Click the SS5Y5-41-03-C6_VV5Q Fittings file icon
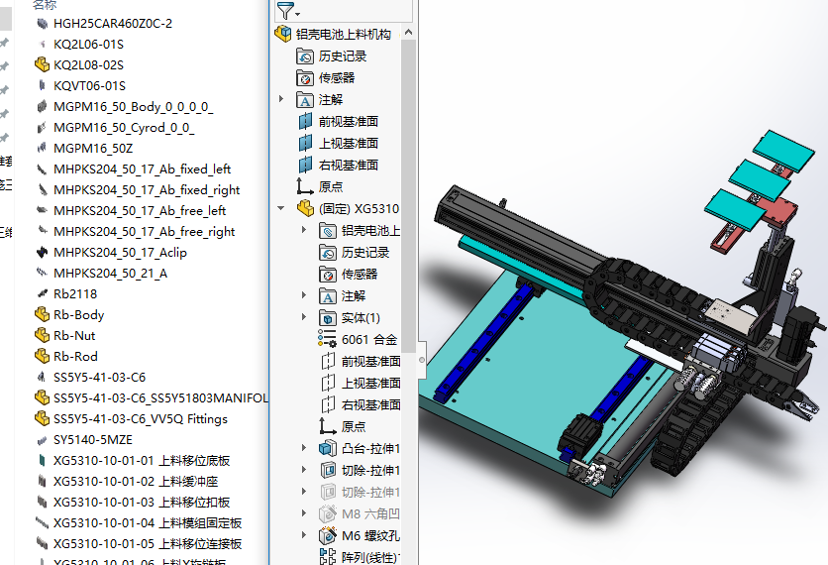The image size is (828, 565). (x=42, y=418)
